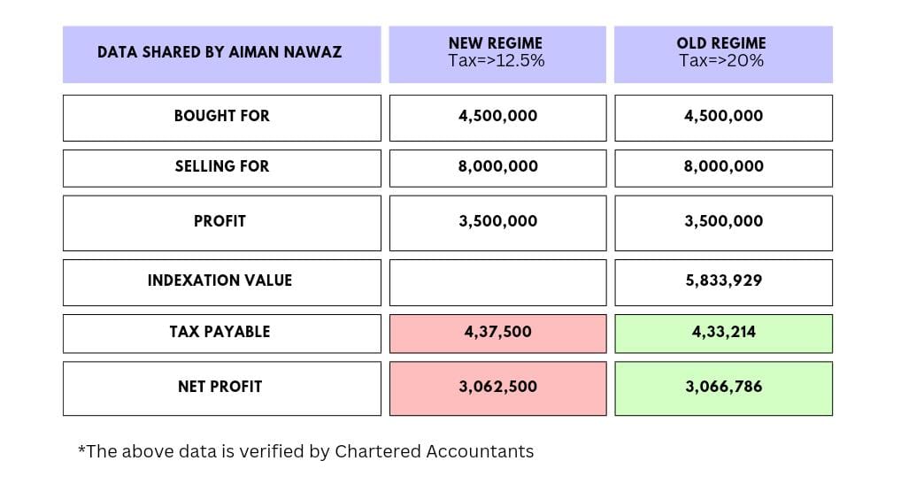Select the 'Tax Payable' row label

pyautogui.click(x=221, y=332)
